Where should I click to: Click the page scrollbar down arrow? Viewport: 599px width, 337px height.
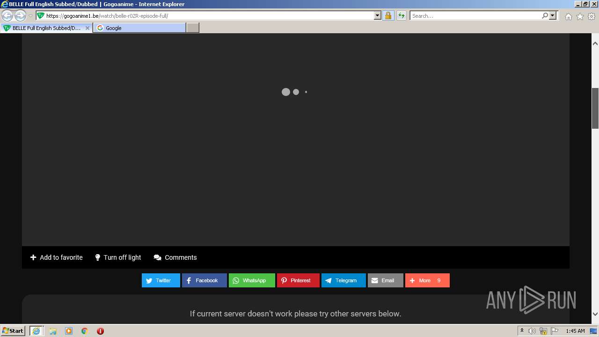pos(595,314)
